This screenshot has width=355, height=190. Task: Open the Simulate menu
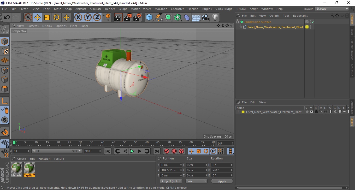coord(96,9)
